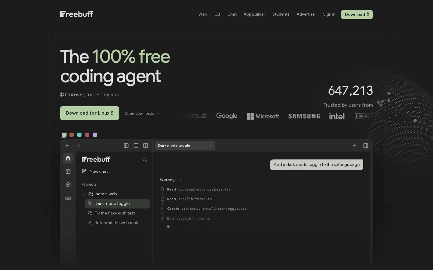The width and height of the screenshot is (433, 270).
Task: Click the Create src/components/theme-toggle.tsx text
Action: [207, 208]
